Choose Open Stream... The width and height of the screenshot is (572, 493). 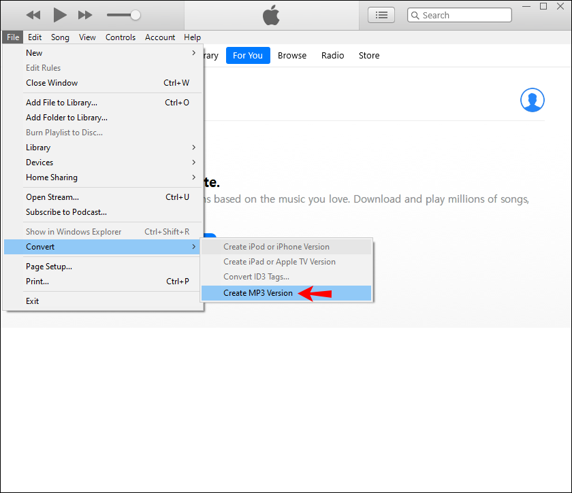(102, 197)
